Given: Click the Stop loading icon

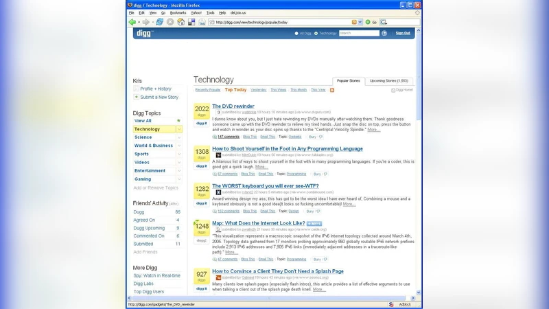Looking at the screenshot, I should (x=170, y=22).
